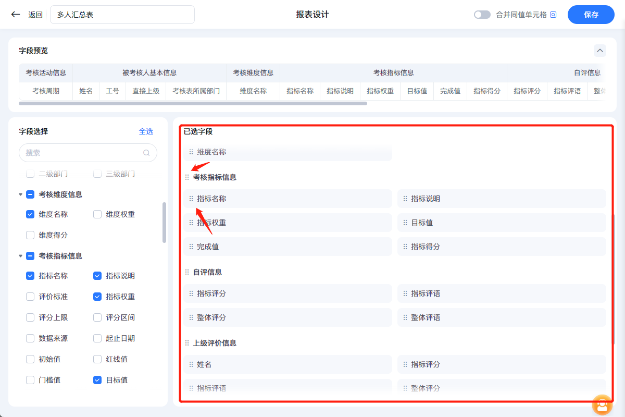This screenshot has height=417, width=625.
Task: Open the orange customer service icon bottom right
Action: click(x=602, y=404)
